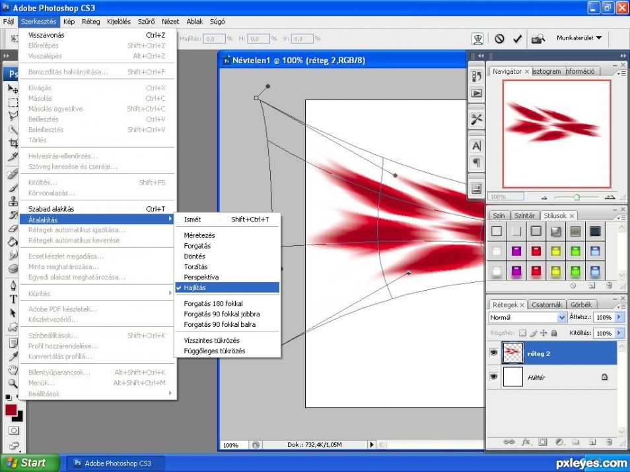Screen dimensions: 630x472
Task: Cancel the transform with the circle-slash icon
Action: click(499, 39)
